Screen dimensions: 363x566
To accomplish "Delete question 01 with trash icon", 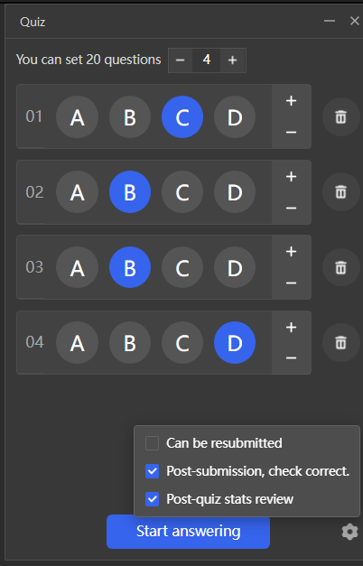I will (341, 117).
